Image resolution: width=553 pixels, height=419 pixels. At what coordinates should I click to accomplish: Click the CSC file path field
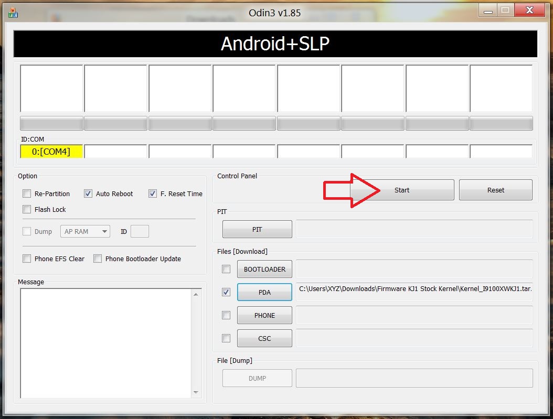(x=414, y=338)
